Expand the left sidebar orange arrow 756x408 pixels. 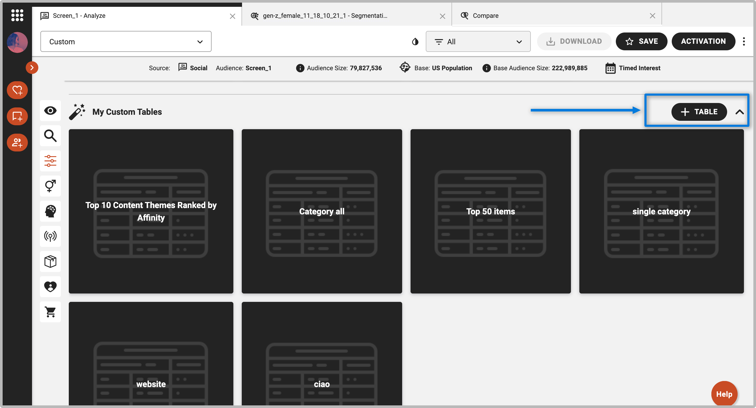[x=32, y=68]
